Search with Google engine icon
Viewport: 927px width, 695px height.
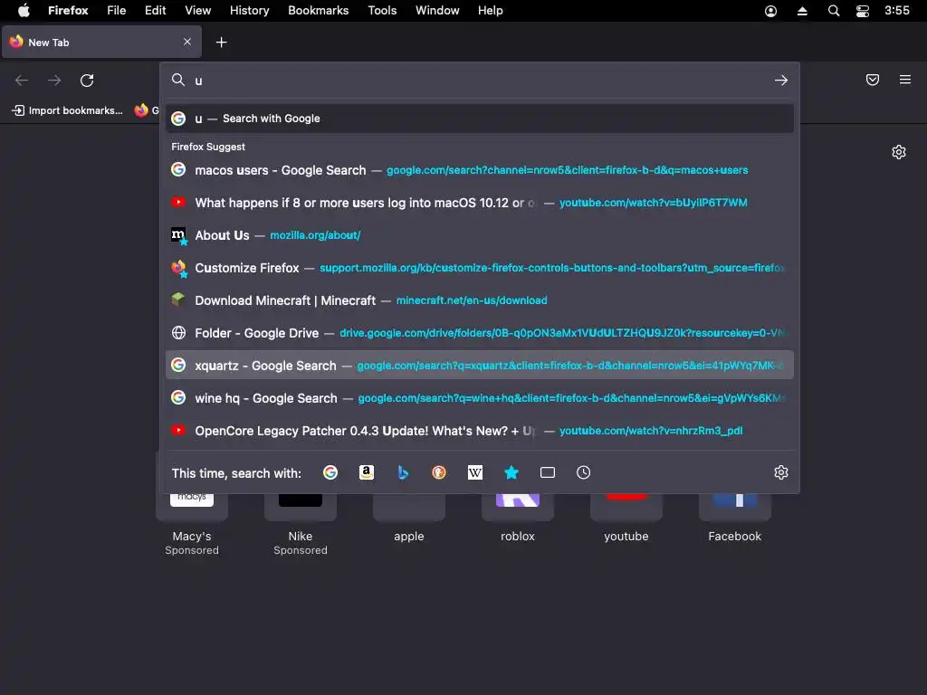tap(330, 472)
